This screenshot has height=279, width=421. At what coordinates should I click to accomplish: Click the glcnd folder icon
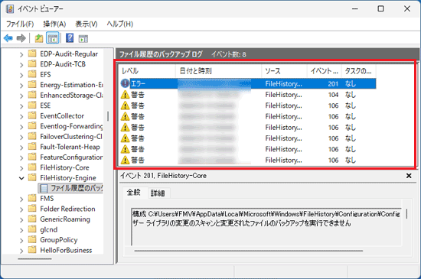[32, 229]
